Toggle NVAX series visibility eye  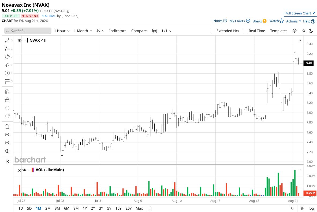pos(19,40)
